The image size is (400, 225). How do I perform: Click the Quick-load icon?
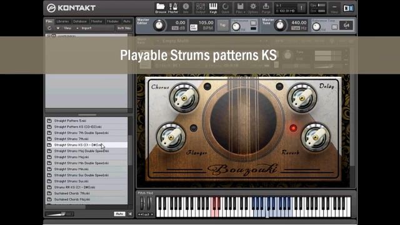[225, 8]
